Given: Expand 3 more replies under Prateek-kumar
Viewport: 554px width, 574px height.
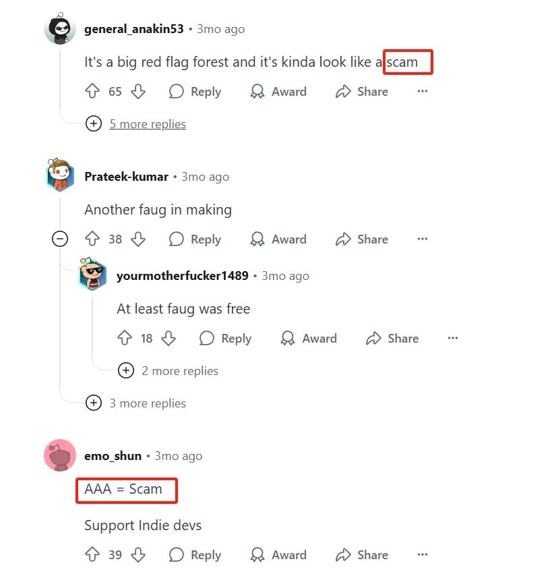Looking at the screenshot, I should click(148, 403).
